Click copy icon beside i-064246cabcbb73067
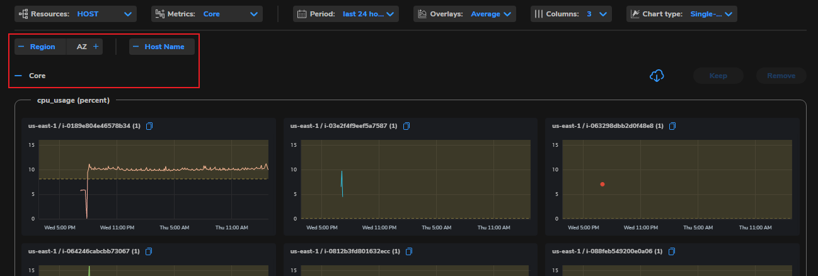The height and width of the screenshot is (276, 818). pyautogui.click(x=149, y=251)
